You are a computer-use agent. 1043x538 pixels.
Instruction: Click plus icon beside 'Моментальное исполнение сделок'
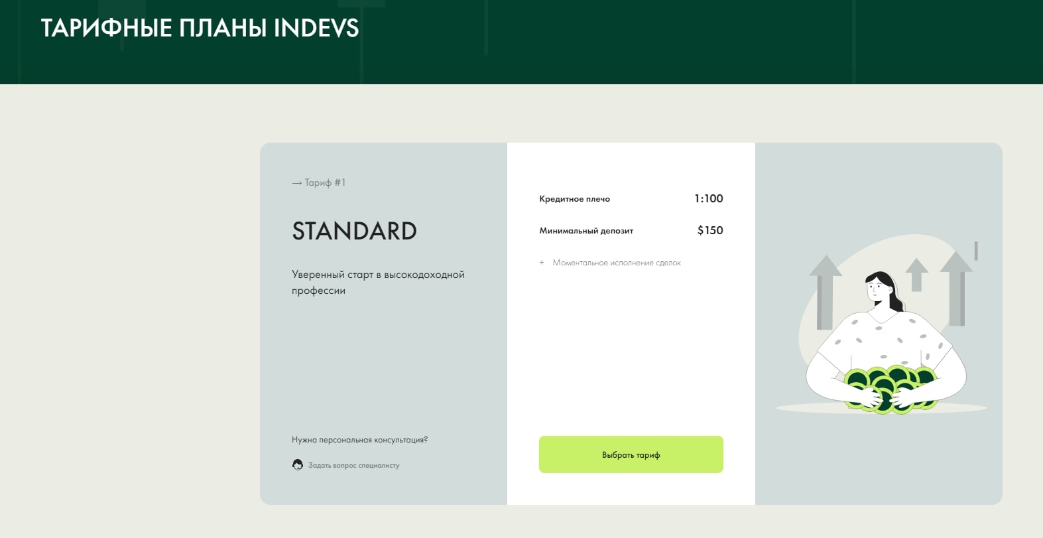point(542,263)
